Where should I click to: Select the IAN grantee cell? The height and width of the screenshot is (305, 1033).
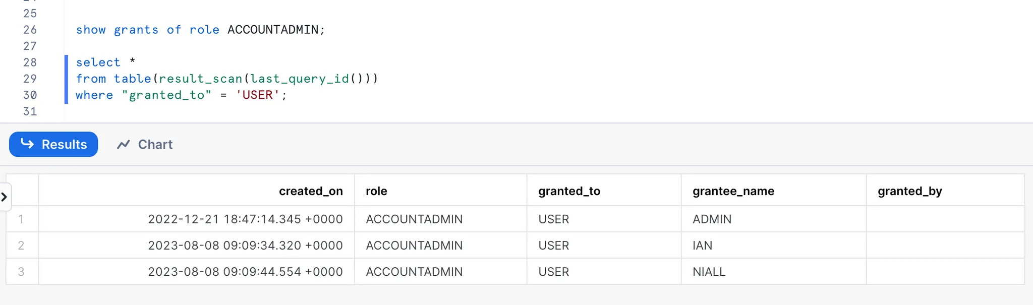pyautogui.click(x=774, y=245)
